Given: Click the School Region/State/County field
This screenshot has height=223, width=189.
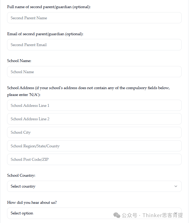Looking at the screenshot, I should click(x=94, y=146).
